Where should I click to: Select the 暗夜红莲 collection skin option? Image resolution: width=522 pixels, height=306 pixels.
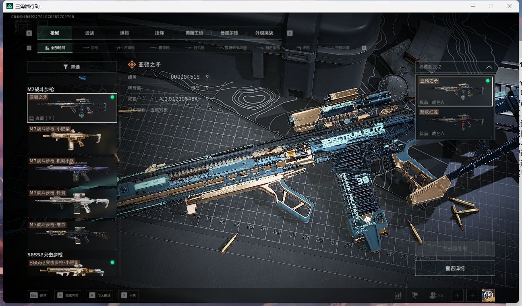tap(455, 123)
